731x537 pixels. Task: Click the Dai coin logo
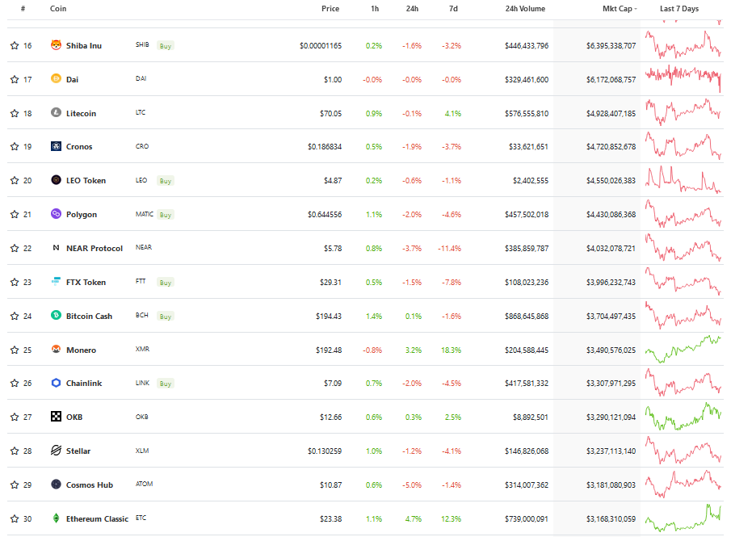pyautogui.click(x=56, y=79)
